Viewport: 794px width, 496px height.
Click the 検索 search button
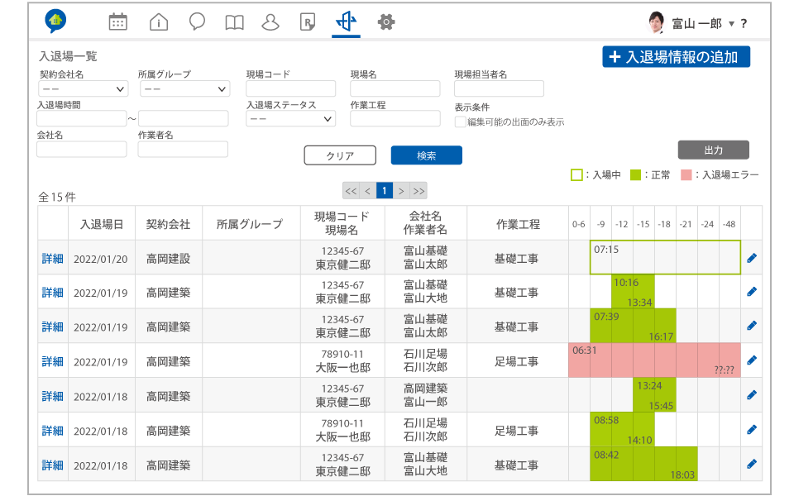[x=426, y=155]
